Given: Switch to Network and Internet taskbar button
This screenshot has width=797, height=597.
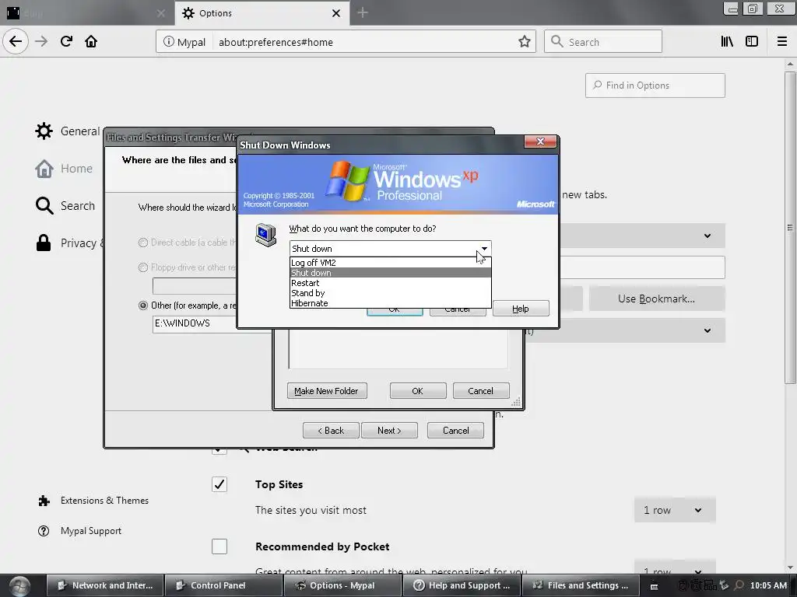Looking at the screenshot, I should pyautogui.click(x=105, y=586).
